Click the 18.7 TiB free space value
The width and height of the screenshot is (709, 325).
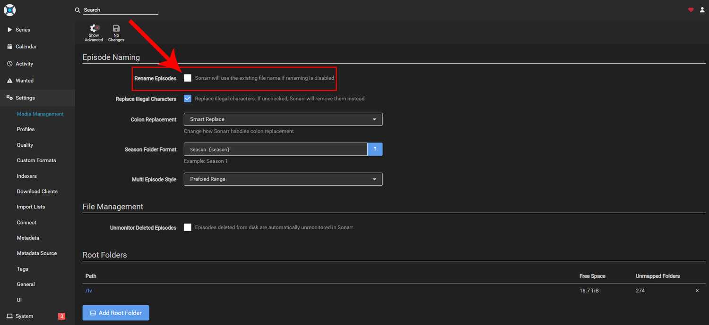click(x=589, y=291)
